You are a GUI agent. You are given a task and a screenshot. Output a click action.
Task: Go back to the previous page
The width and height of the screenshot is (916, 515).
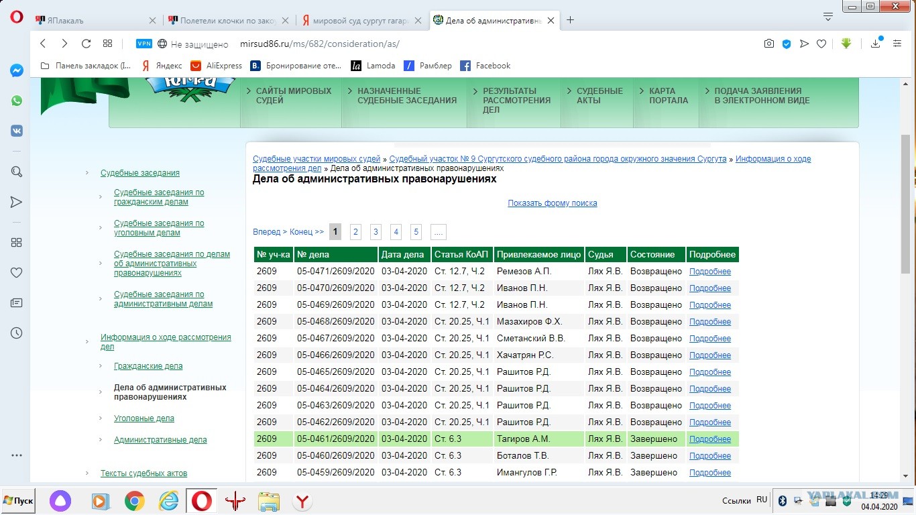(43, 44)
